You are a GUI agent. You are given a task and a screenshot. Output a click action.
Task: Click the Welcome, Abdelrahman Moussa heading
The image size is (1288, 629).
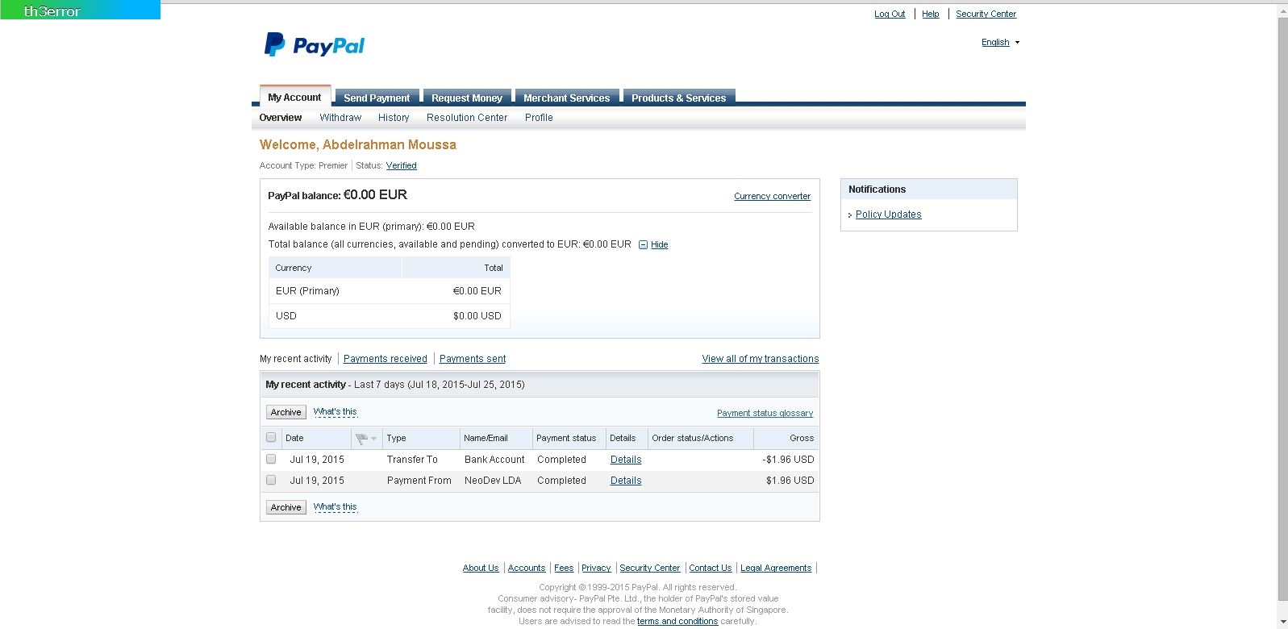coord(357,145)
